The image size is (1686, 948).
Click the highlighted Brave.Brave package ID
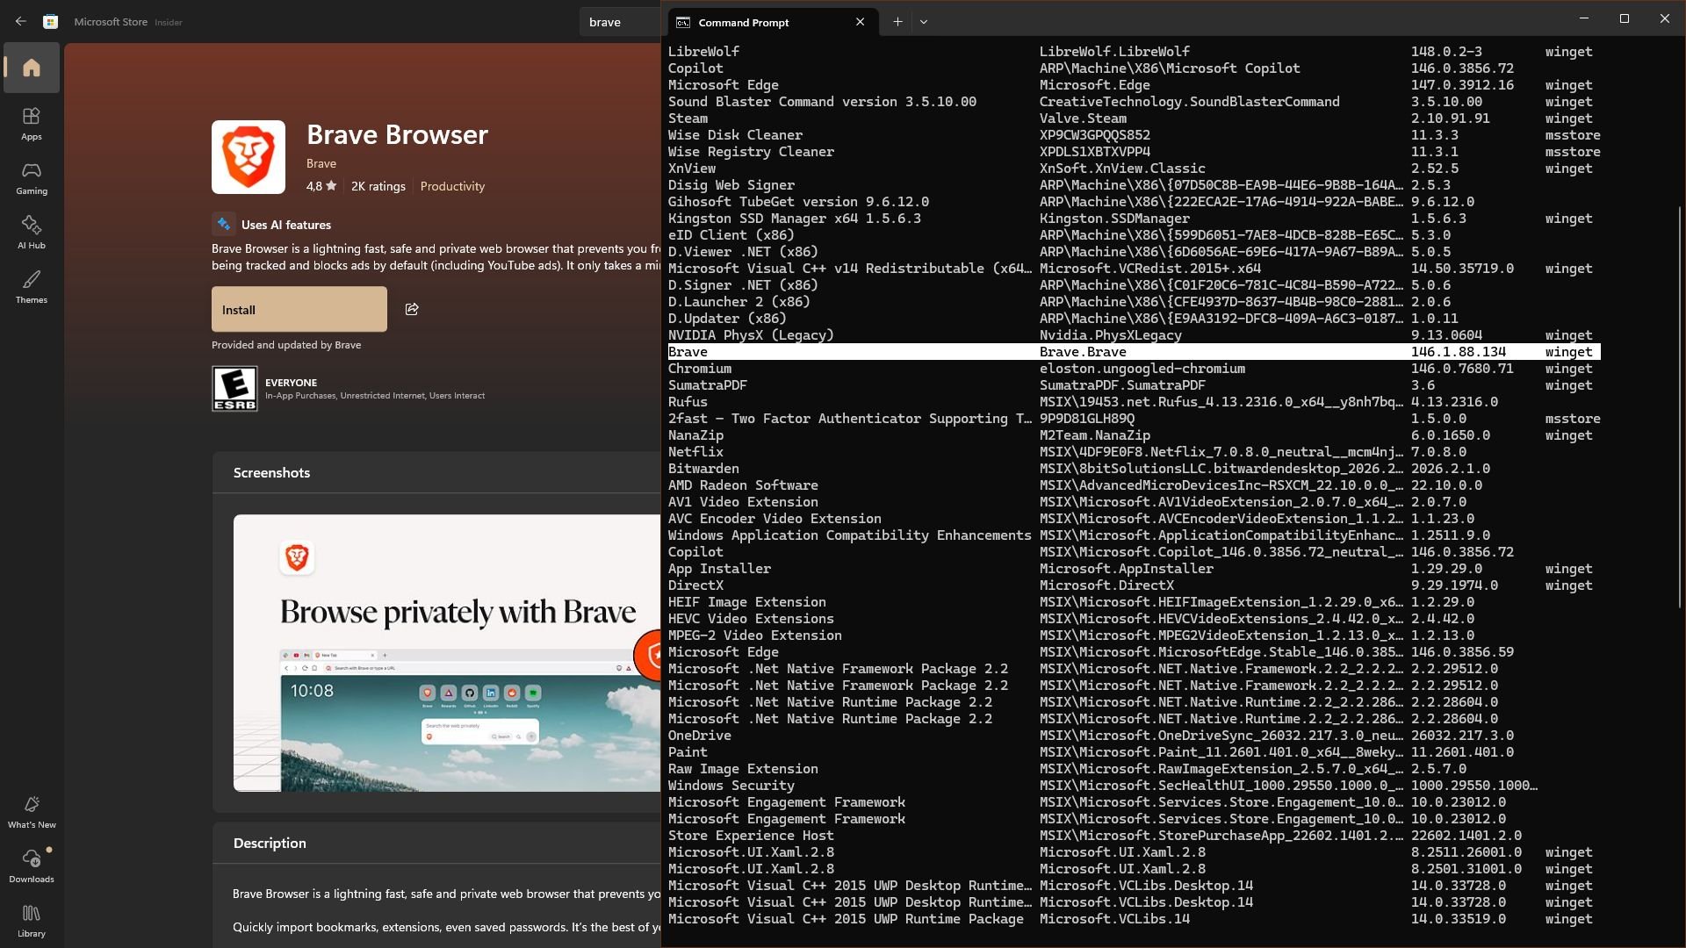point(1083,352)
